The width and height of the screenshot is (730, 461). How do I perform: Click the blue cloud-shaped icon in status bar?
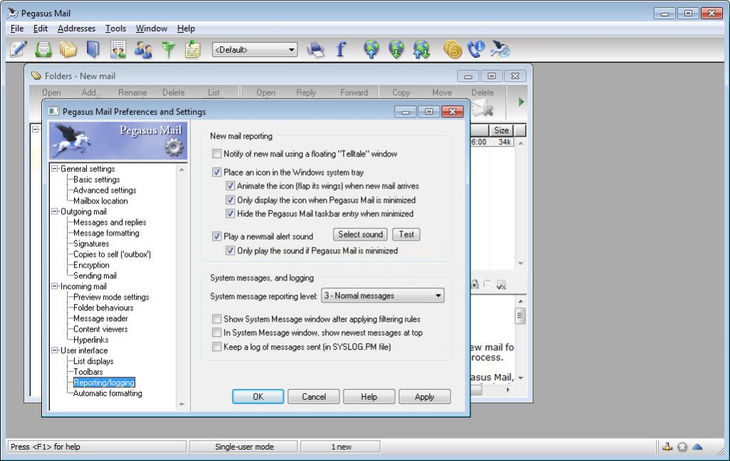(697, 447)
